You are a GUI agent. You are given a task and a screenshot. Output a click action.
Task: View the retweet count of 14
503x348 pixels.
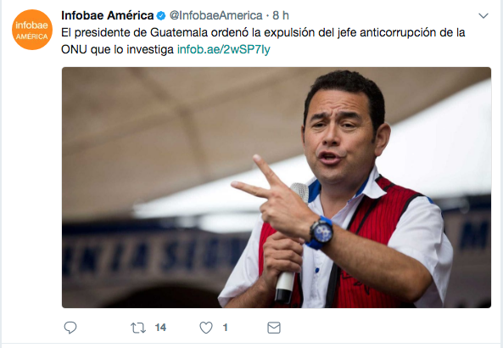click(x=160, y=328)
